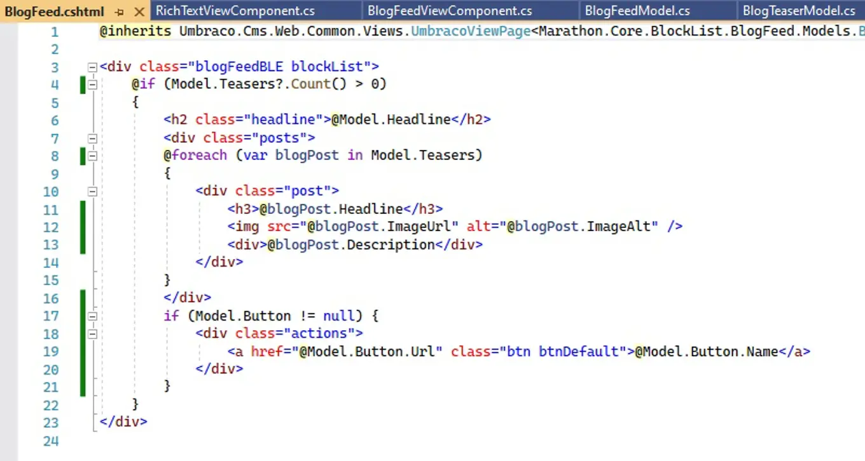
Task: Click line number 1 in the gutter
Action: coord(54,32)
